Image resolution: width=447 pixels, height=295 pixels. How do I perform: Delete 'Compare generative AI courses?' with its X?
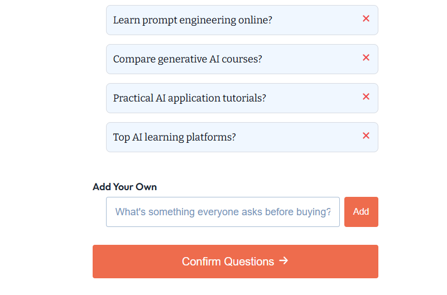366,57
